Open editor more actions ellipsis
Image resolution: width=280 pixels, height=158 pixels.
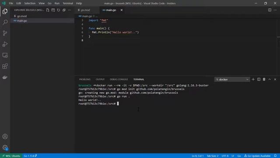point(275,10)
